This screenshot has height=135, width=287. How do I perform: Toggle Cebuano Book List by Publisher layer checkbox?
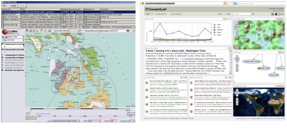[x=2, y=49]
